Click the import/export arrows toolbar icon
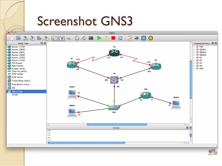Viewport: 222px width, 166px height. (84, 38)
